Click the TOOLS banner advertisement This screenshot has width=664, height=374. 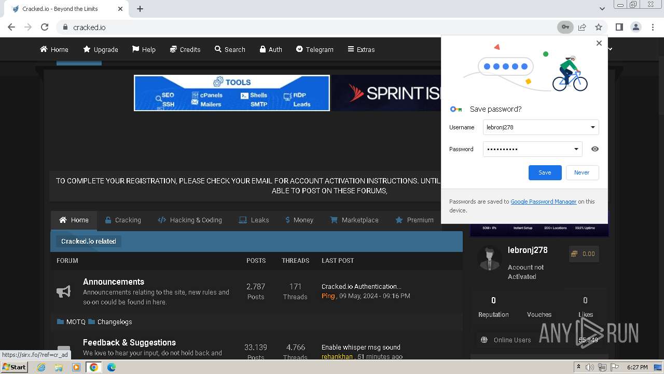click(232, 93)
